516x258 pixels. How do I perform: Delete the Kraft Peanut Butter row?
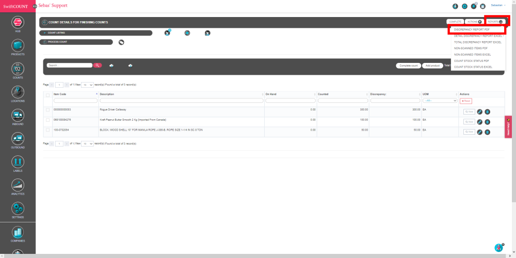tap(488, 122)
